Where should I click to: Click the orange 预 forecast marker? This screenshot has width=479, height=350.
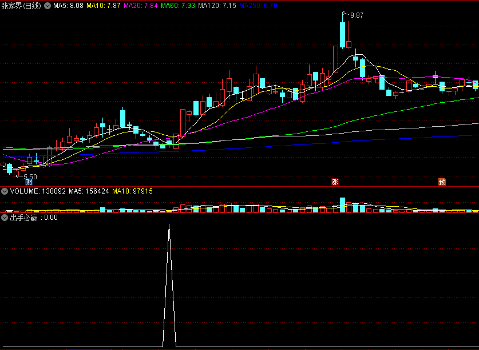(442, 182)
